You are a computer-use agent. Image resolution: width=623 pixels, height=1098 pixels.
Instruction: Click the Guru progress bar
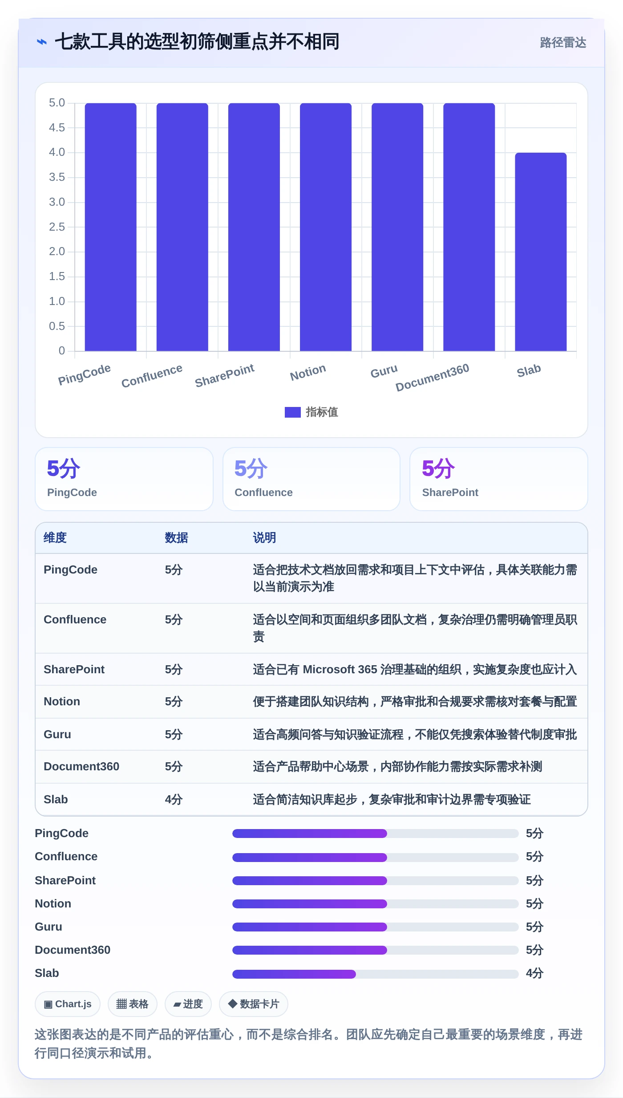376,927
